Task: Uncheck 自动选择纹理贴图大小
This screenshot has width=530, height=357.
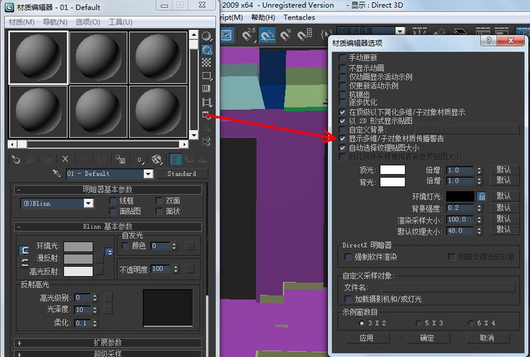Action: 343,148
